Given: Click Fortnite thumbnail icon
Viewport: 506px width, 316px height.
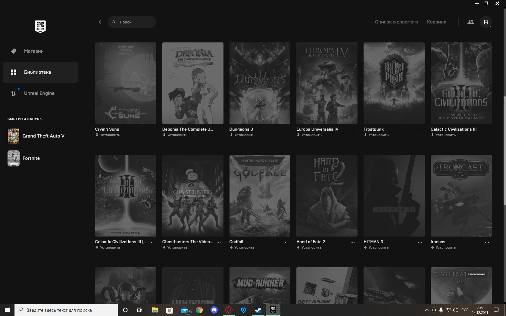Looking at the screenshot, I should coord(14,158).
